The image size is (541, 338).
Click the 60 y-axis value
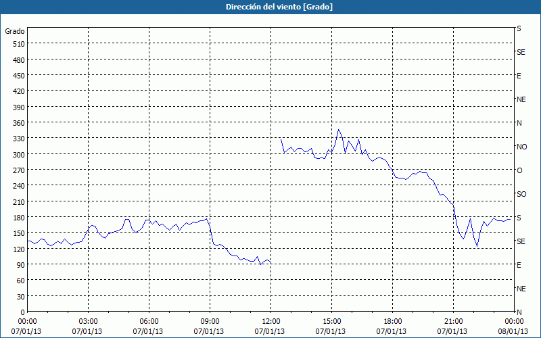click(21, 281)
